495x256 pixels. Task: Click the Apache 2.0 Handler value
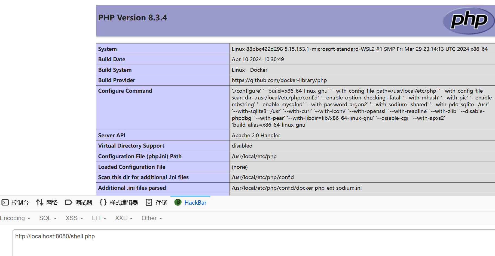(x=256, y=135)
